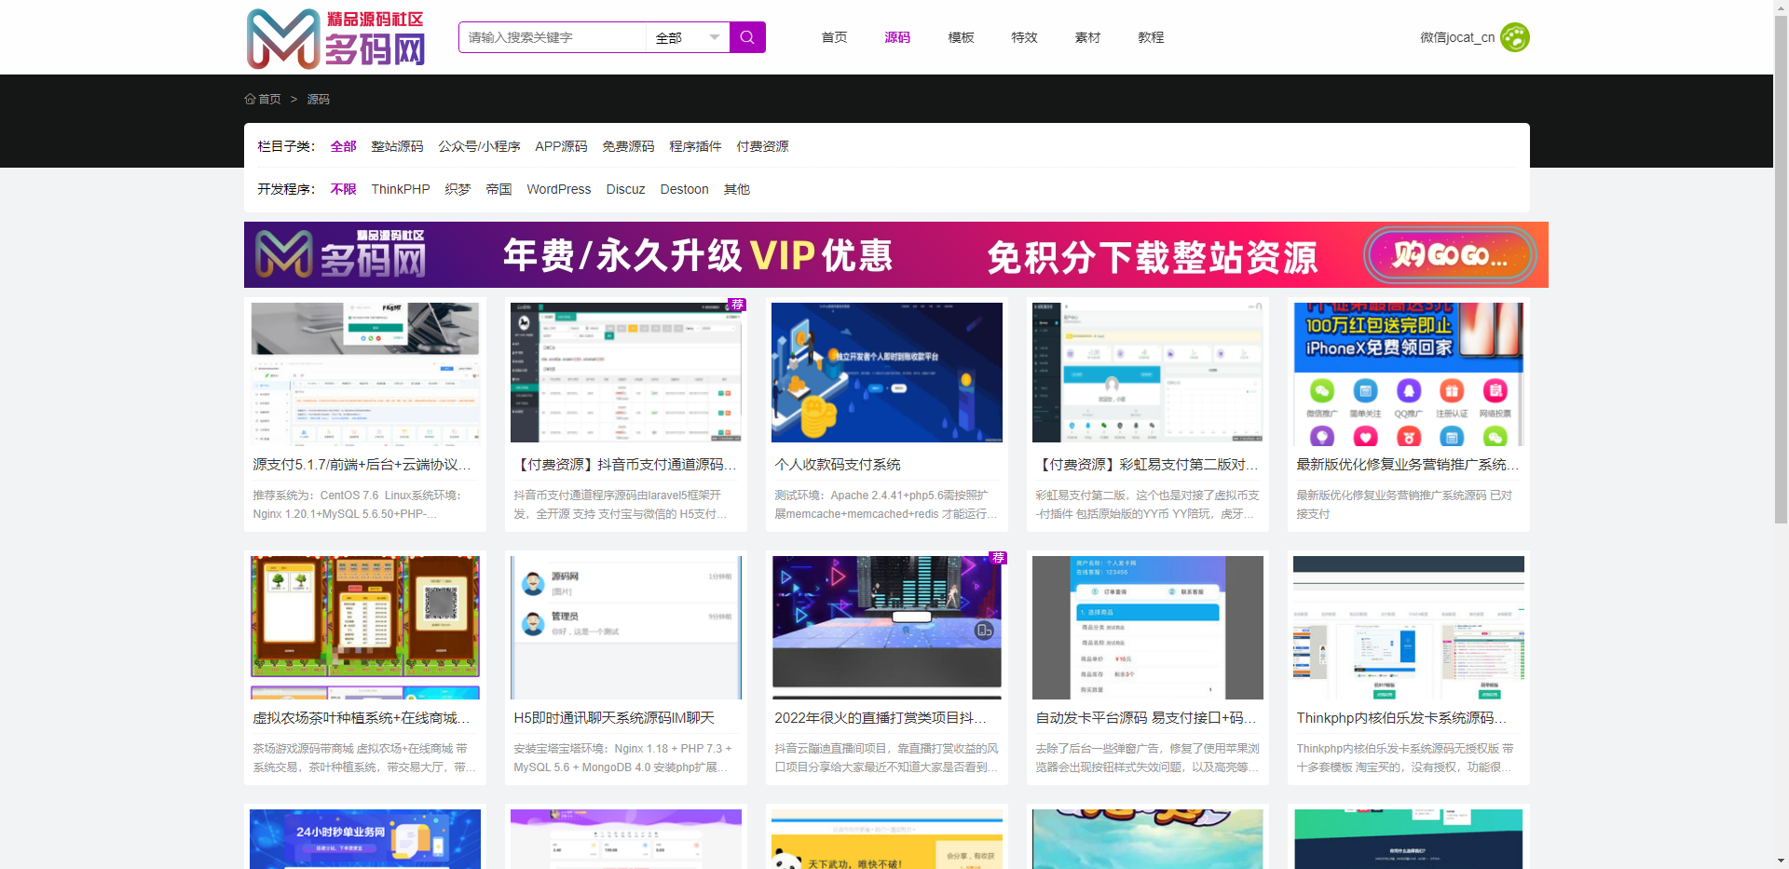Open 抖音币支付通道源码 card thumbnail
1789x869 pixels.
click(x=626, y=373)
